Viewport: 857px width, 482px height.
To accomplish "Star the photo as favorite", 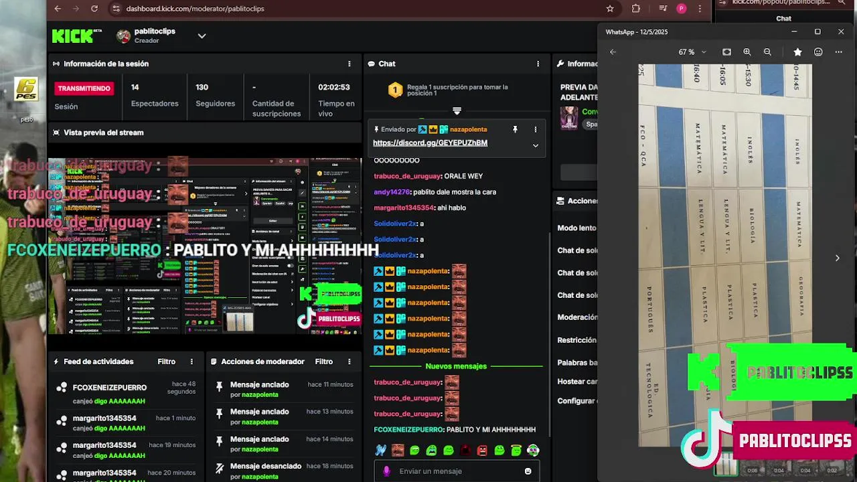I will (x=797, y=52).
